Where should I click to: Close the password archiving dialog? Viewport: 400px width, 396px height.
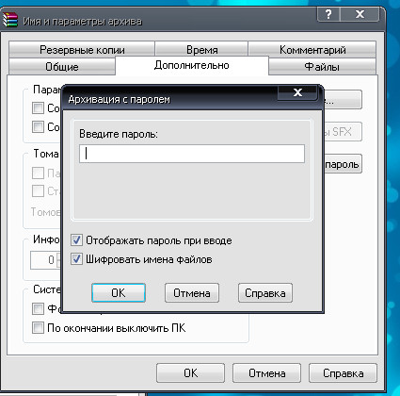coord(297,92)
